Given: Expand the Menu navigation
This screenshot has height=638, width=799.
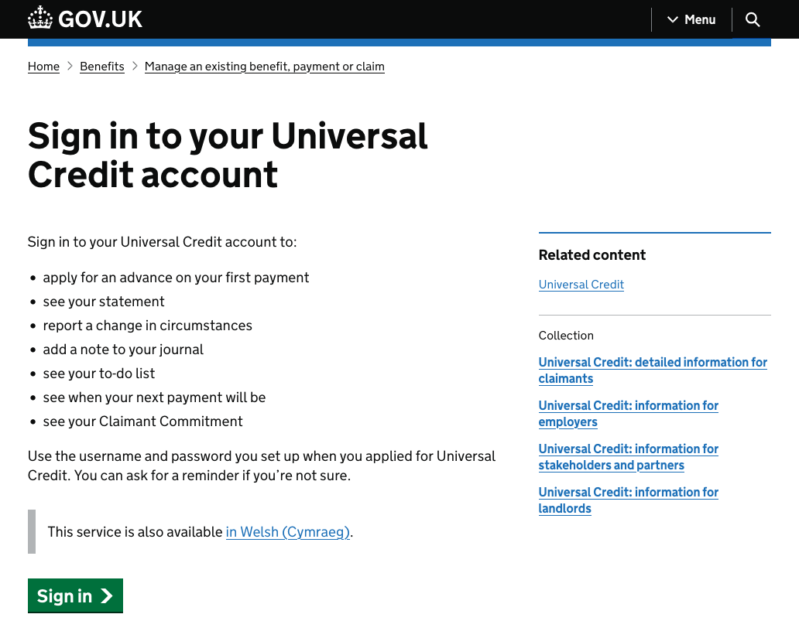Looking at the screenshot, I should point(699,19).
